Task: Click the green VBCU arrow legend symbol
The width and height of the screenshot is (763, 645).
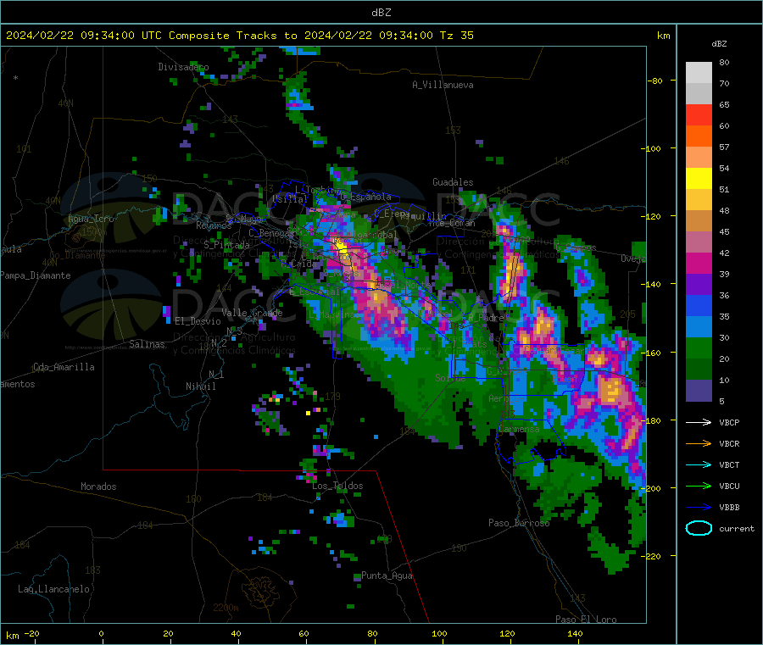Action: (699, 486)
